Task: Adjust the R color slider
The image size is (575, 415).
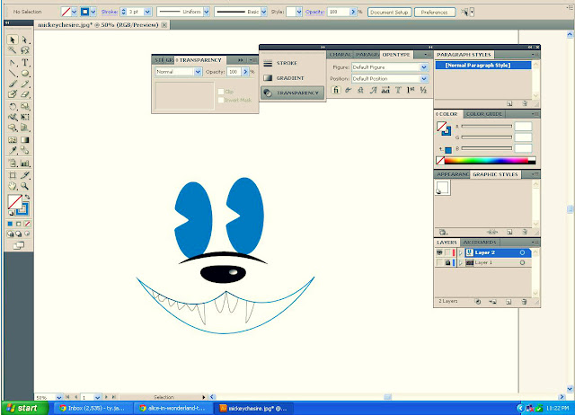Action: pyautogui.click(x=487, y=126)
